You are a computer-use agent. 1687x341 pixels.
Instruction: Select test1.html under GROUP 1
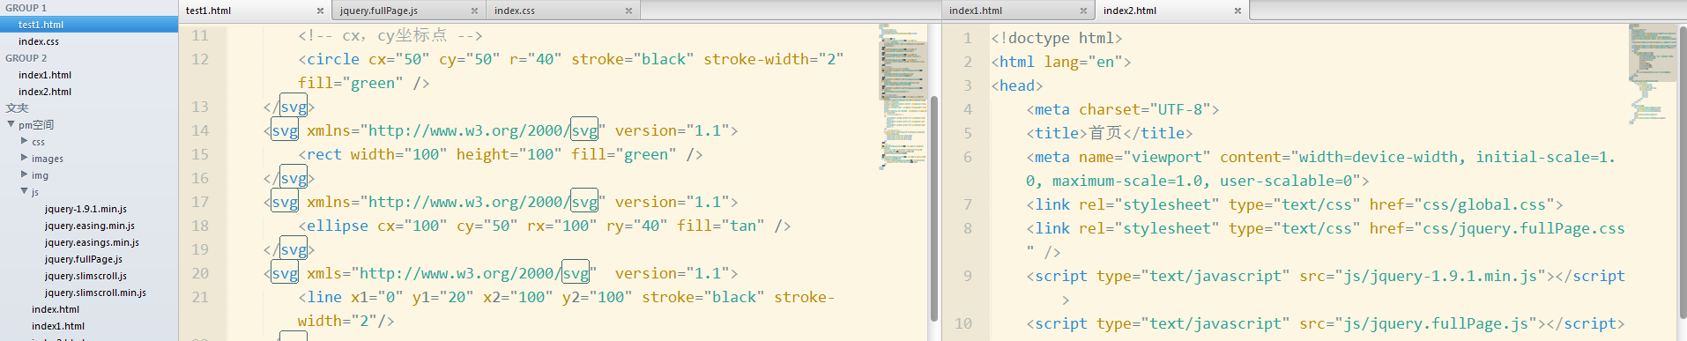click(89, 25)
